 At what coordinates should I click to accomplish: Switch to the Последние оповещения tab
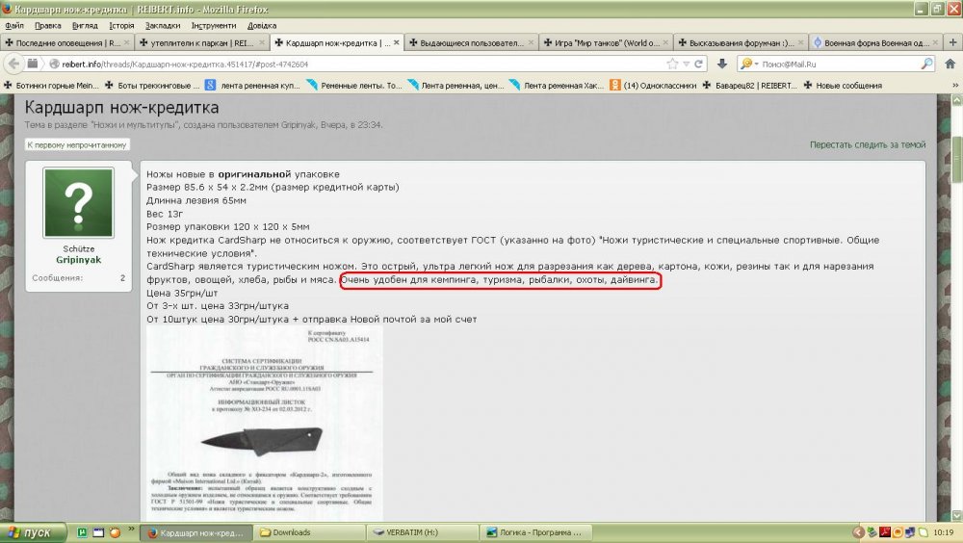[x=67, y=42]
